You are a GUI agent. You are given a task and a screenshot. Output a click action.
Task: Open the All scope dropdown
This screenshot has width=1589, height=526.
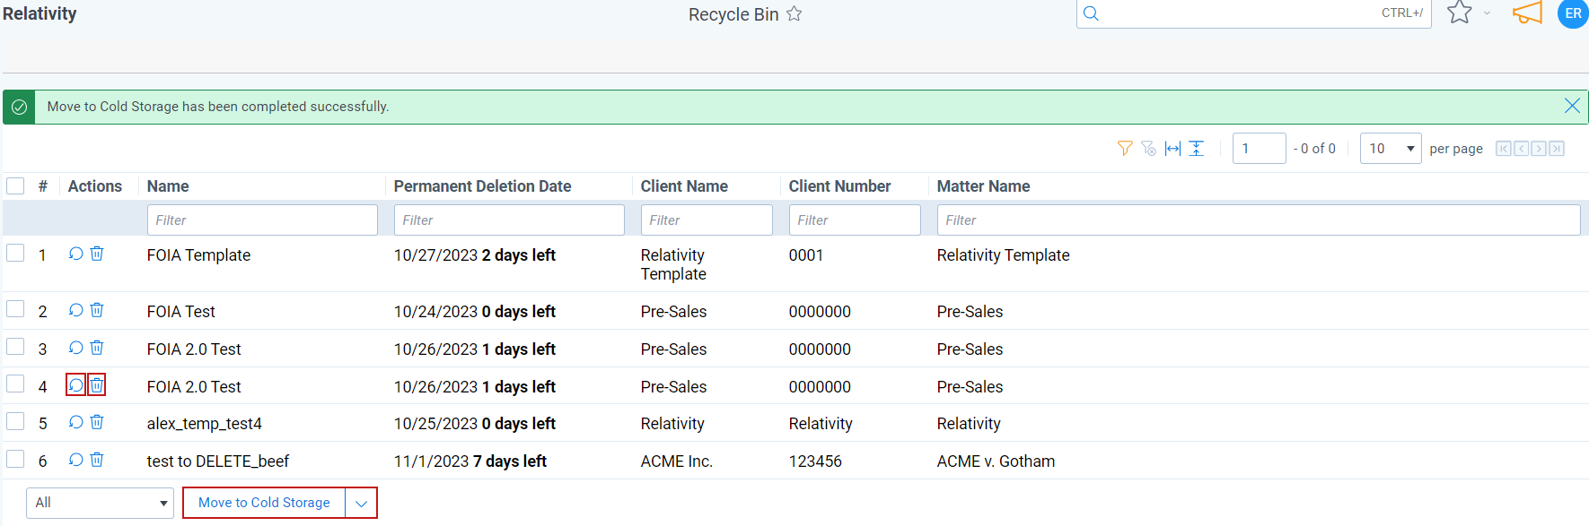coord(100,503)
